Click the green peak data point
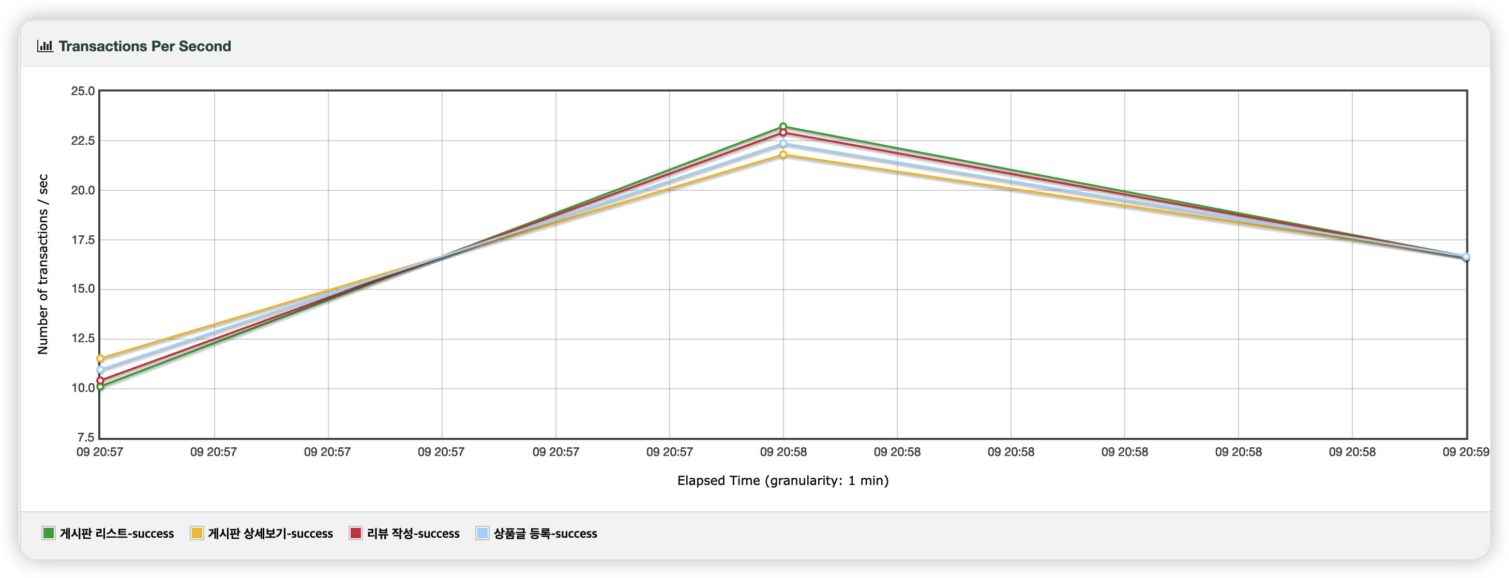Viewport: 1509px width, 578px height. (783, 127)
